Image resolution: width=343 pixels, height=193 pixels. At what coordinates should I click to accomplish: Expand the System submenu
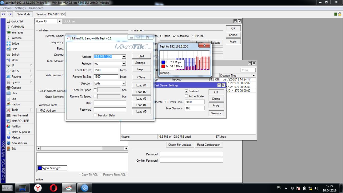(31, 82)
